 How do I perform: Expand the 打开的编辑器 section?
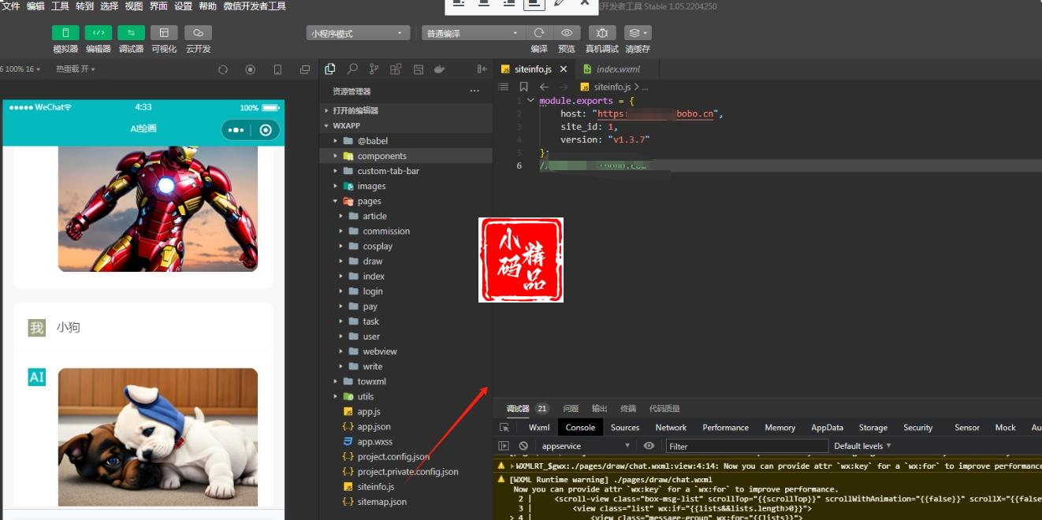[406, 110]
